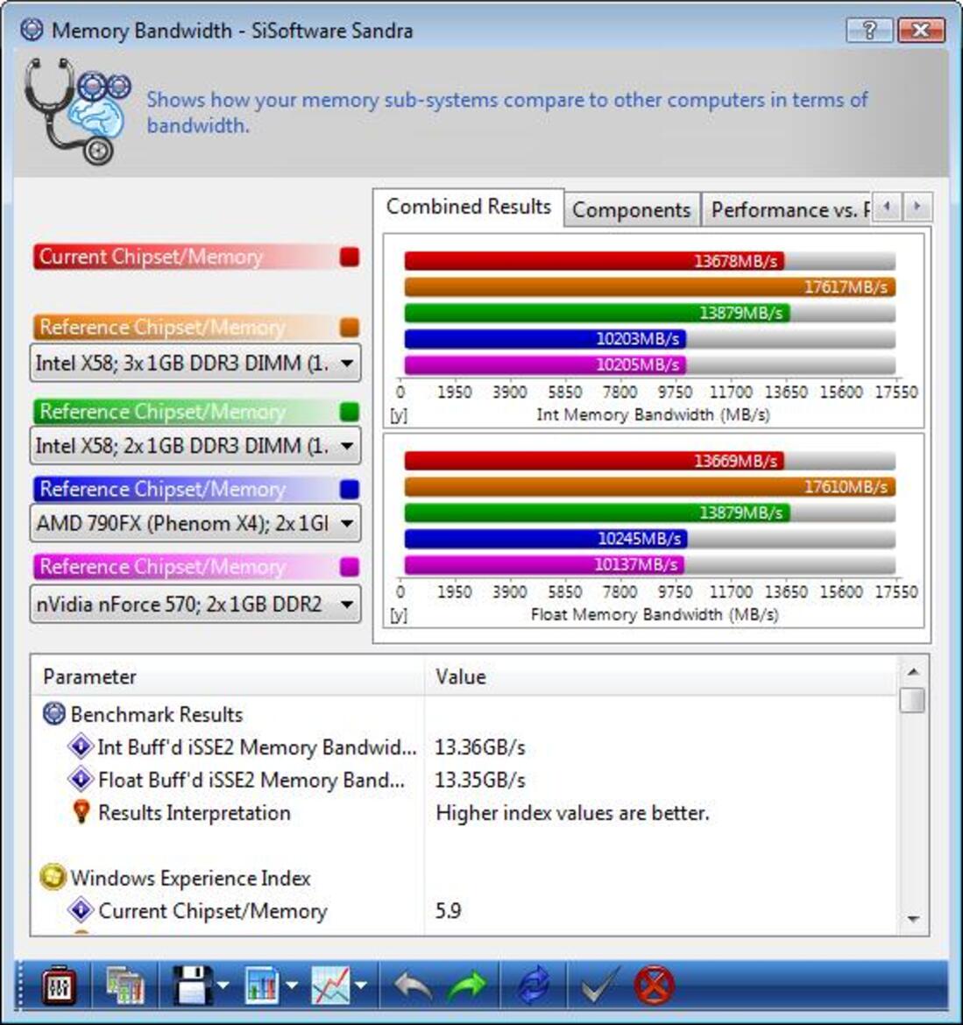Image resolution: width=963 pixels, height=1025 pixels.
Task: Click the red 13669MB/s Float bandwidth bar
Action: [594, 461]
